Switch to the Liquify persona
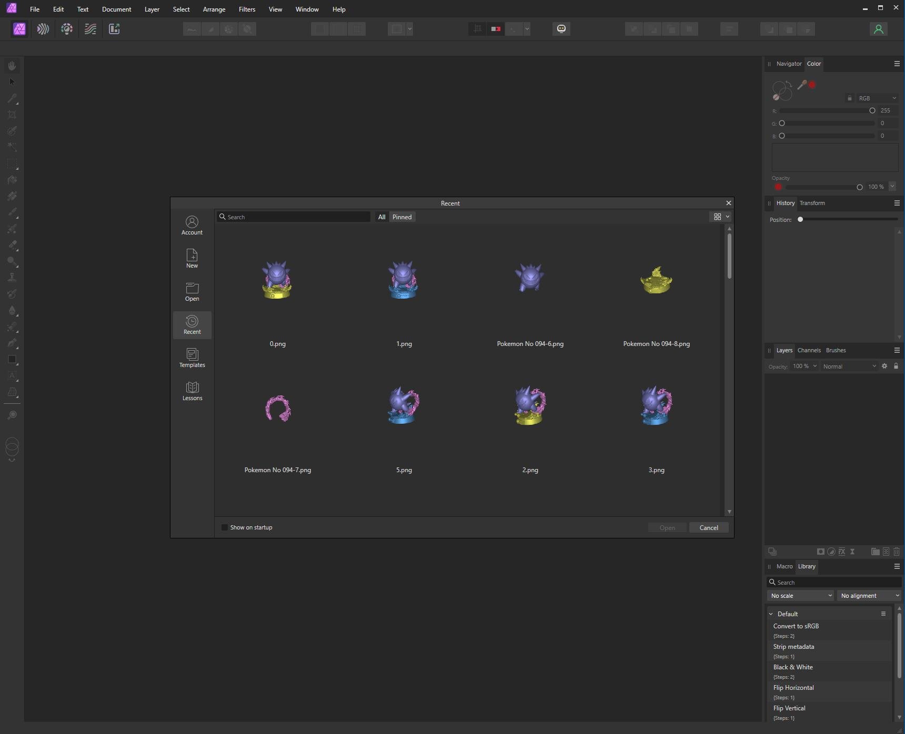905x734 pixels. pos(43,29)
